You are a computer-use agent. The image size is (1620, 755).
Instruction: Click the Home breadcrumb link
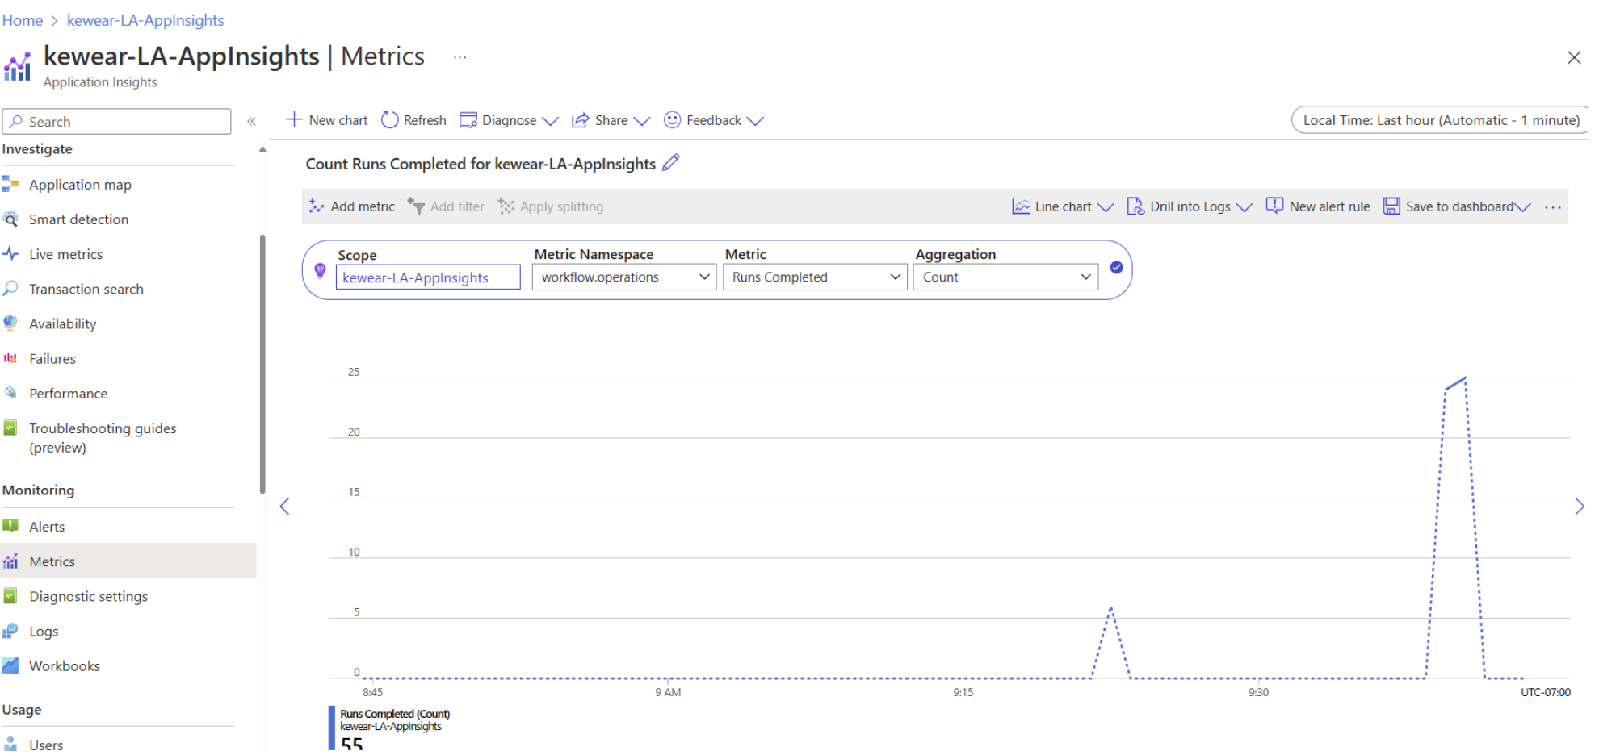23,20
